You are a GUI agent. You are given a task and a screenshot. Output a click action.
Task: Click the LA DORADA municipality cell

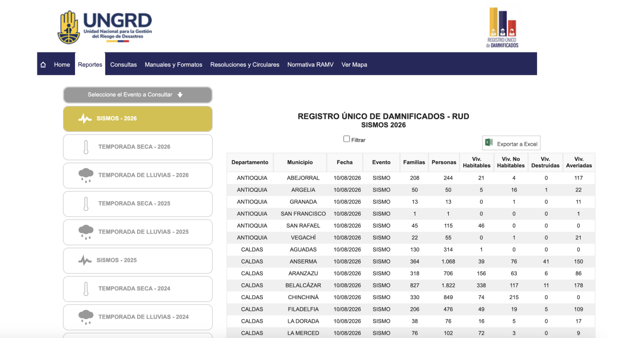point(303,321)
